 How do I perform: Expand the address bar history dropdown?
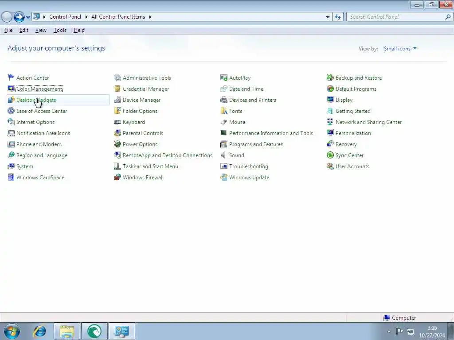328,17
